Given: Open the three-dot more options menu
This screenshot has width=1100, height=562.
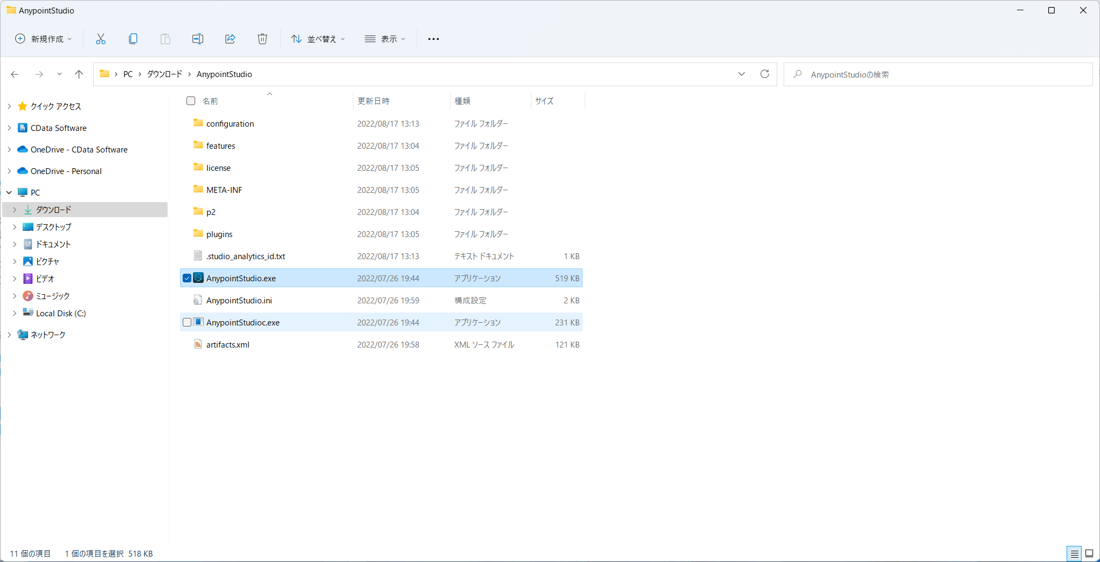Looking at the screenshot, I should pyautogui.click(x=433, y=39).
